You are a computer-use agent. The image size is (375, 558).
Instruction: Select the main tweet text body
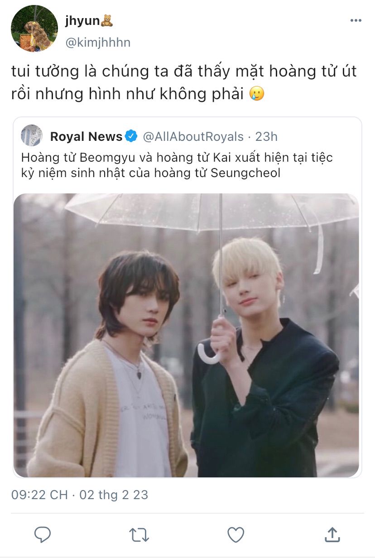click(183, 82)
